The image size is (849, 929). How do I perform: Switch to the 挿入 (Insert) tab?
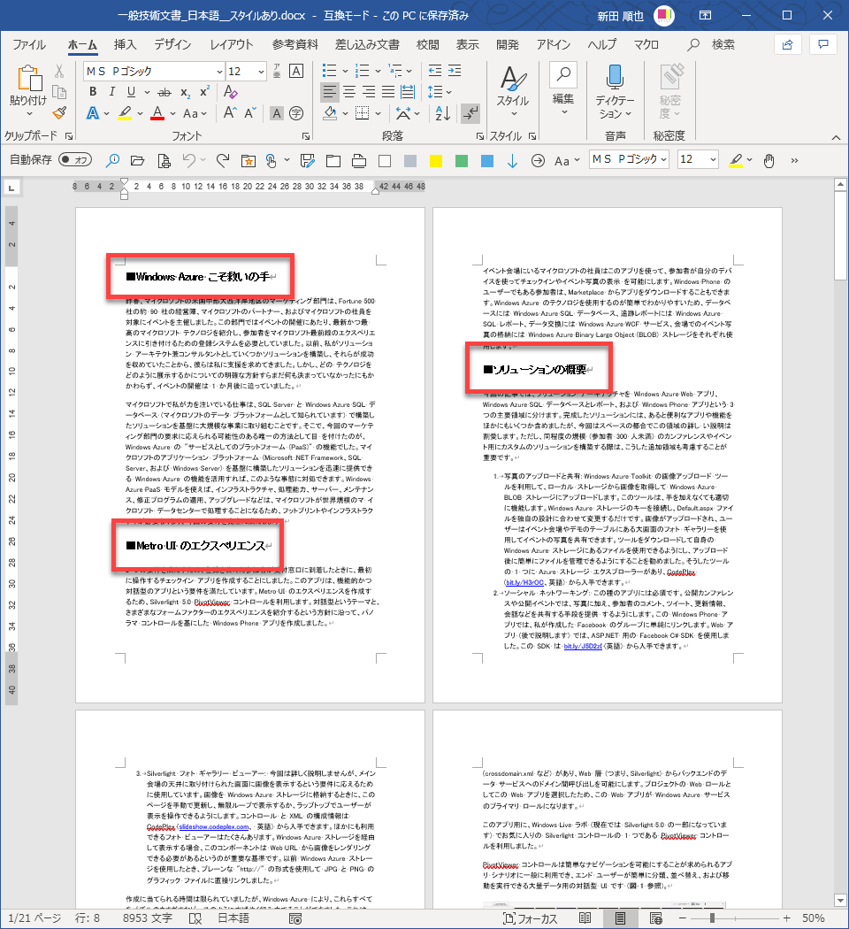[x=125, y=44]
